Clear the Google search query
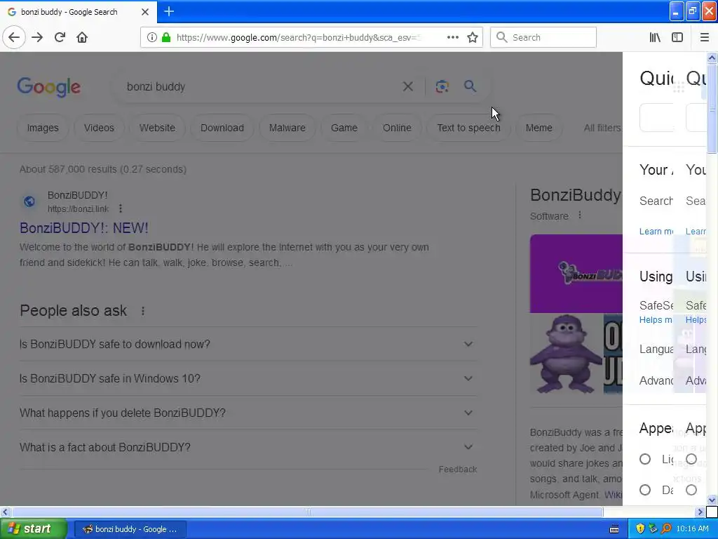This screenshot has height=539, width=718. click(x=407, y=86)
